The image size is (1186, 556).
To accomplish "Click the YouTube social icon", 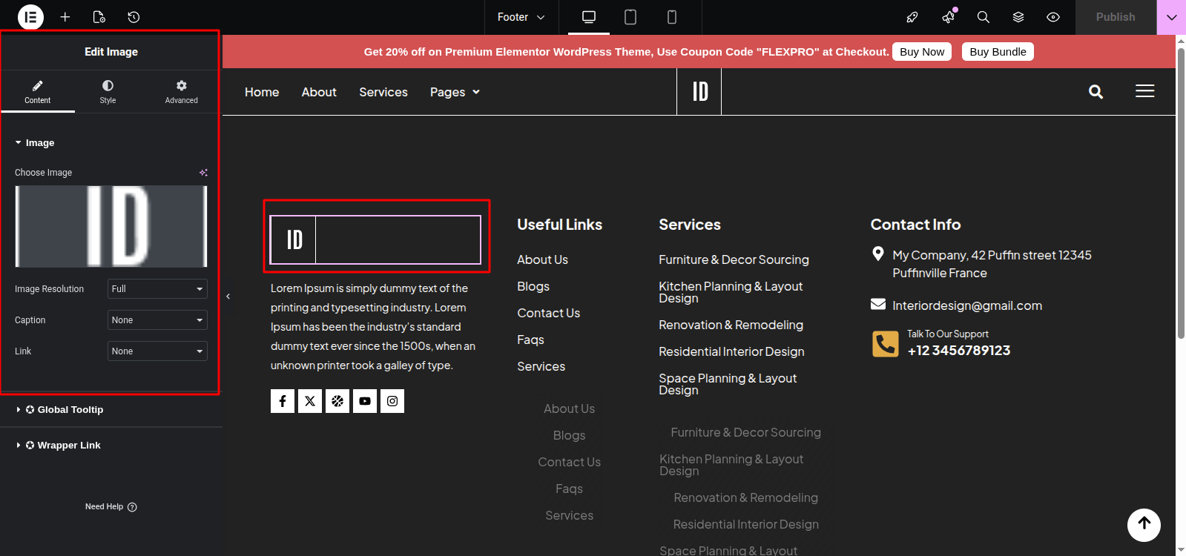I will pyautogui.click(x=365, y=401).
